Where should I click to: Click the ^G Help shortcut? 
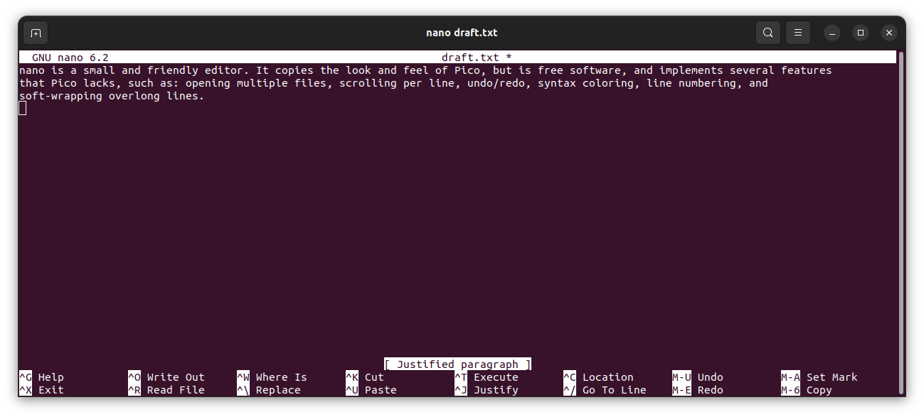tap(41, 377)
